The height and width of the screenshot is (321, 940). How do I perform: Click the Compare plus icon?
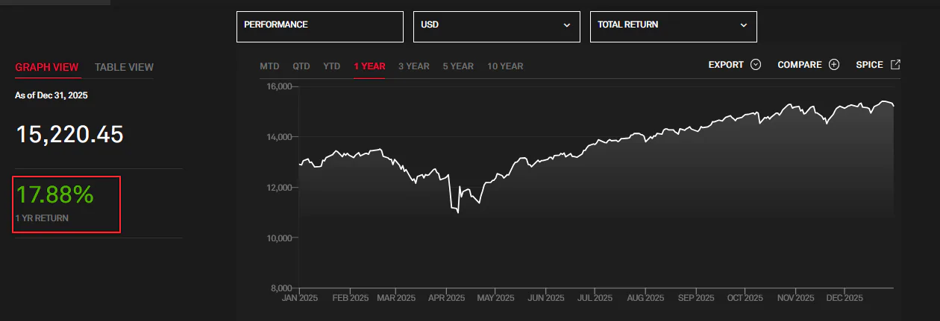pyautogui.click(x=834, y=65)
